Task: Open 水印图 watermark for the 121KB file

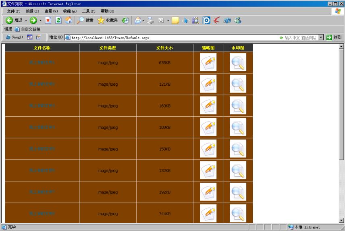Action: [x=238, y=84]
